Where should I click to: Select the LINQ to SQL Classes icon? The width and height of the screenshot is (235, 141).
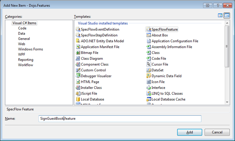click(149, 93)
